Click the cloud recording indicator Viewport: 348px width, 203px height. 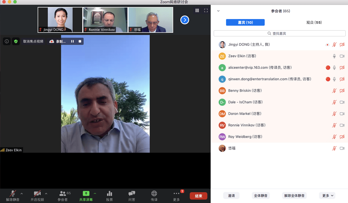52,41
